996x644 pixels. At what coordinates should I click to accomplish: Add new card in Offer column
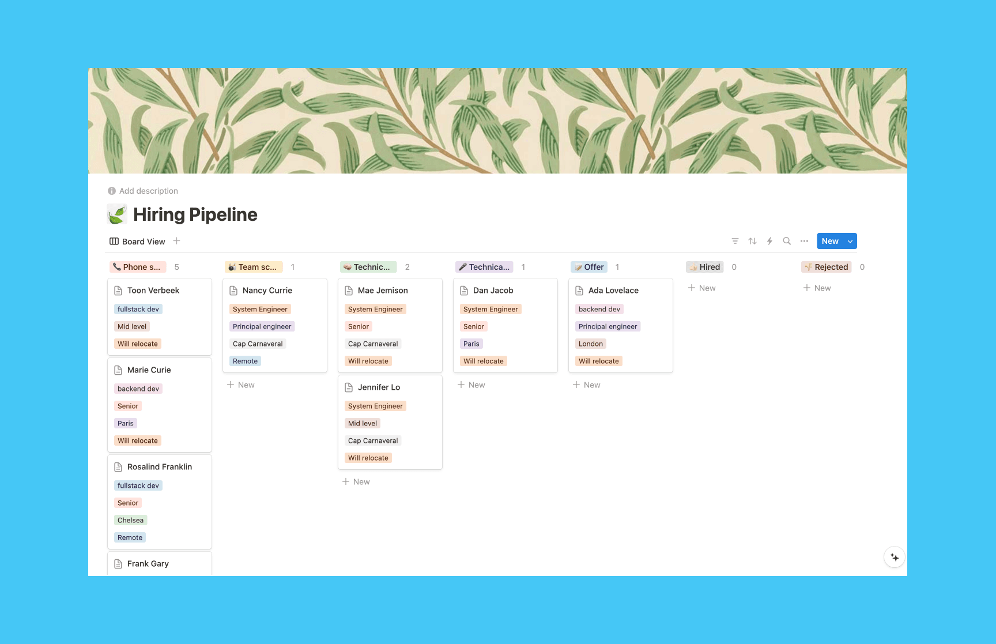pos(587,385)
